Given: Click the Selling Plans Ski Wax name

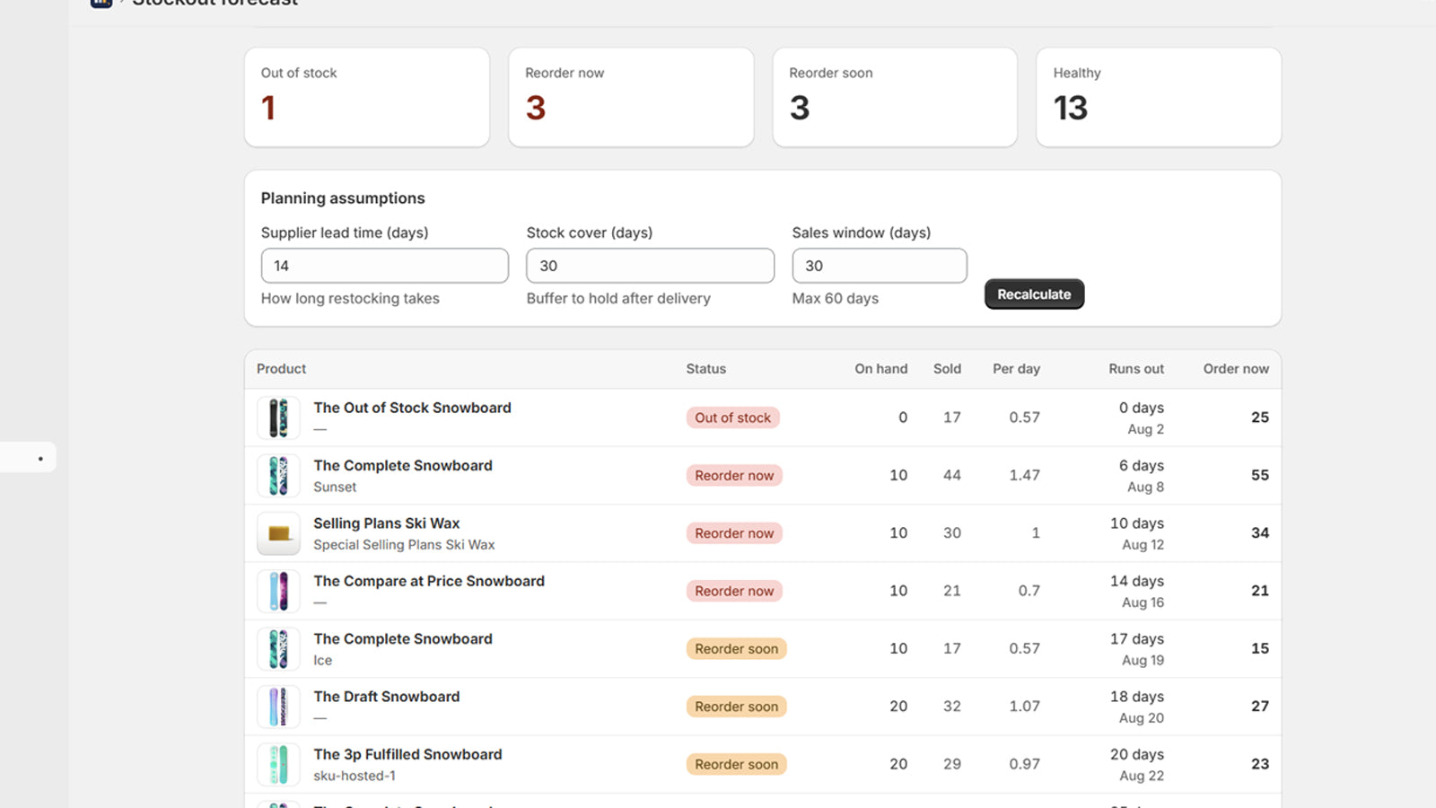Looking at the screenshot, I should [386, 523].
